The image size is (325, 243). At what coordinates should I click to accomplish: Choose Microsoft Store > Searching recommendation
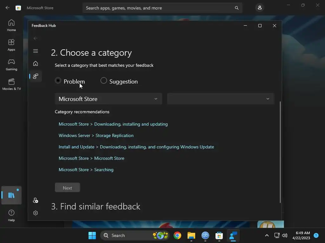pos(86,170)
